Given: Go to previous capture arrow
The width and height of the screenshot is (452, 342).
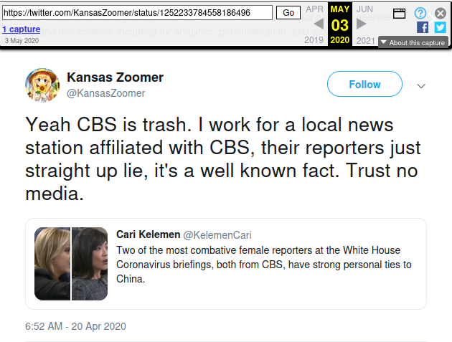Looking at the screenshot, I should (x=319, y=24).
